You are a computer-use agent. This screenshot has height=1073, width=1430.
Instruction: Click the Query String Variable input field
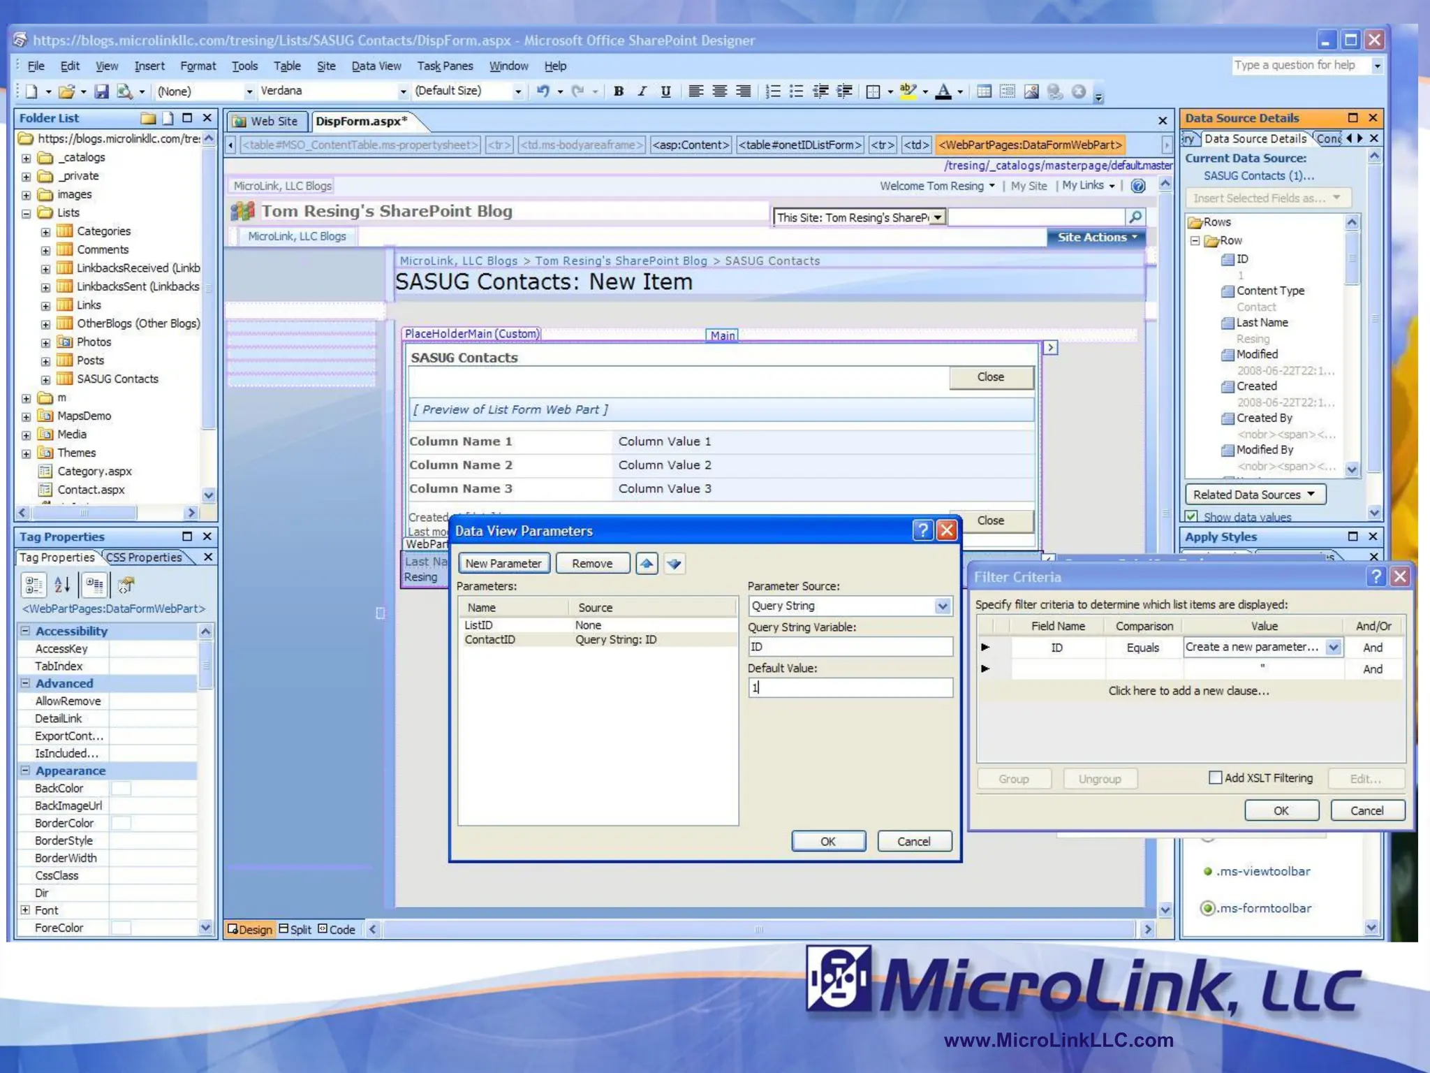(850, 647)
